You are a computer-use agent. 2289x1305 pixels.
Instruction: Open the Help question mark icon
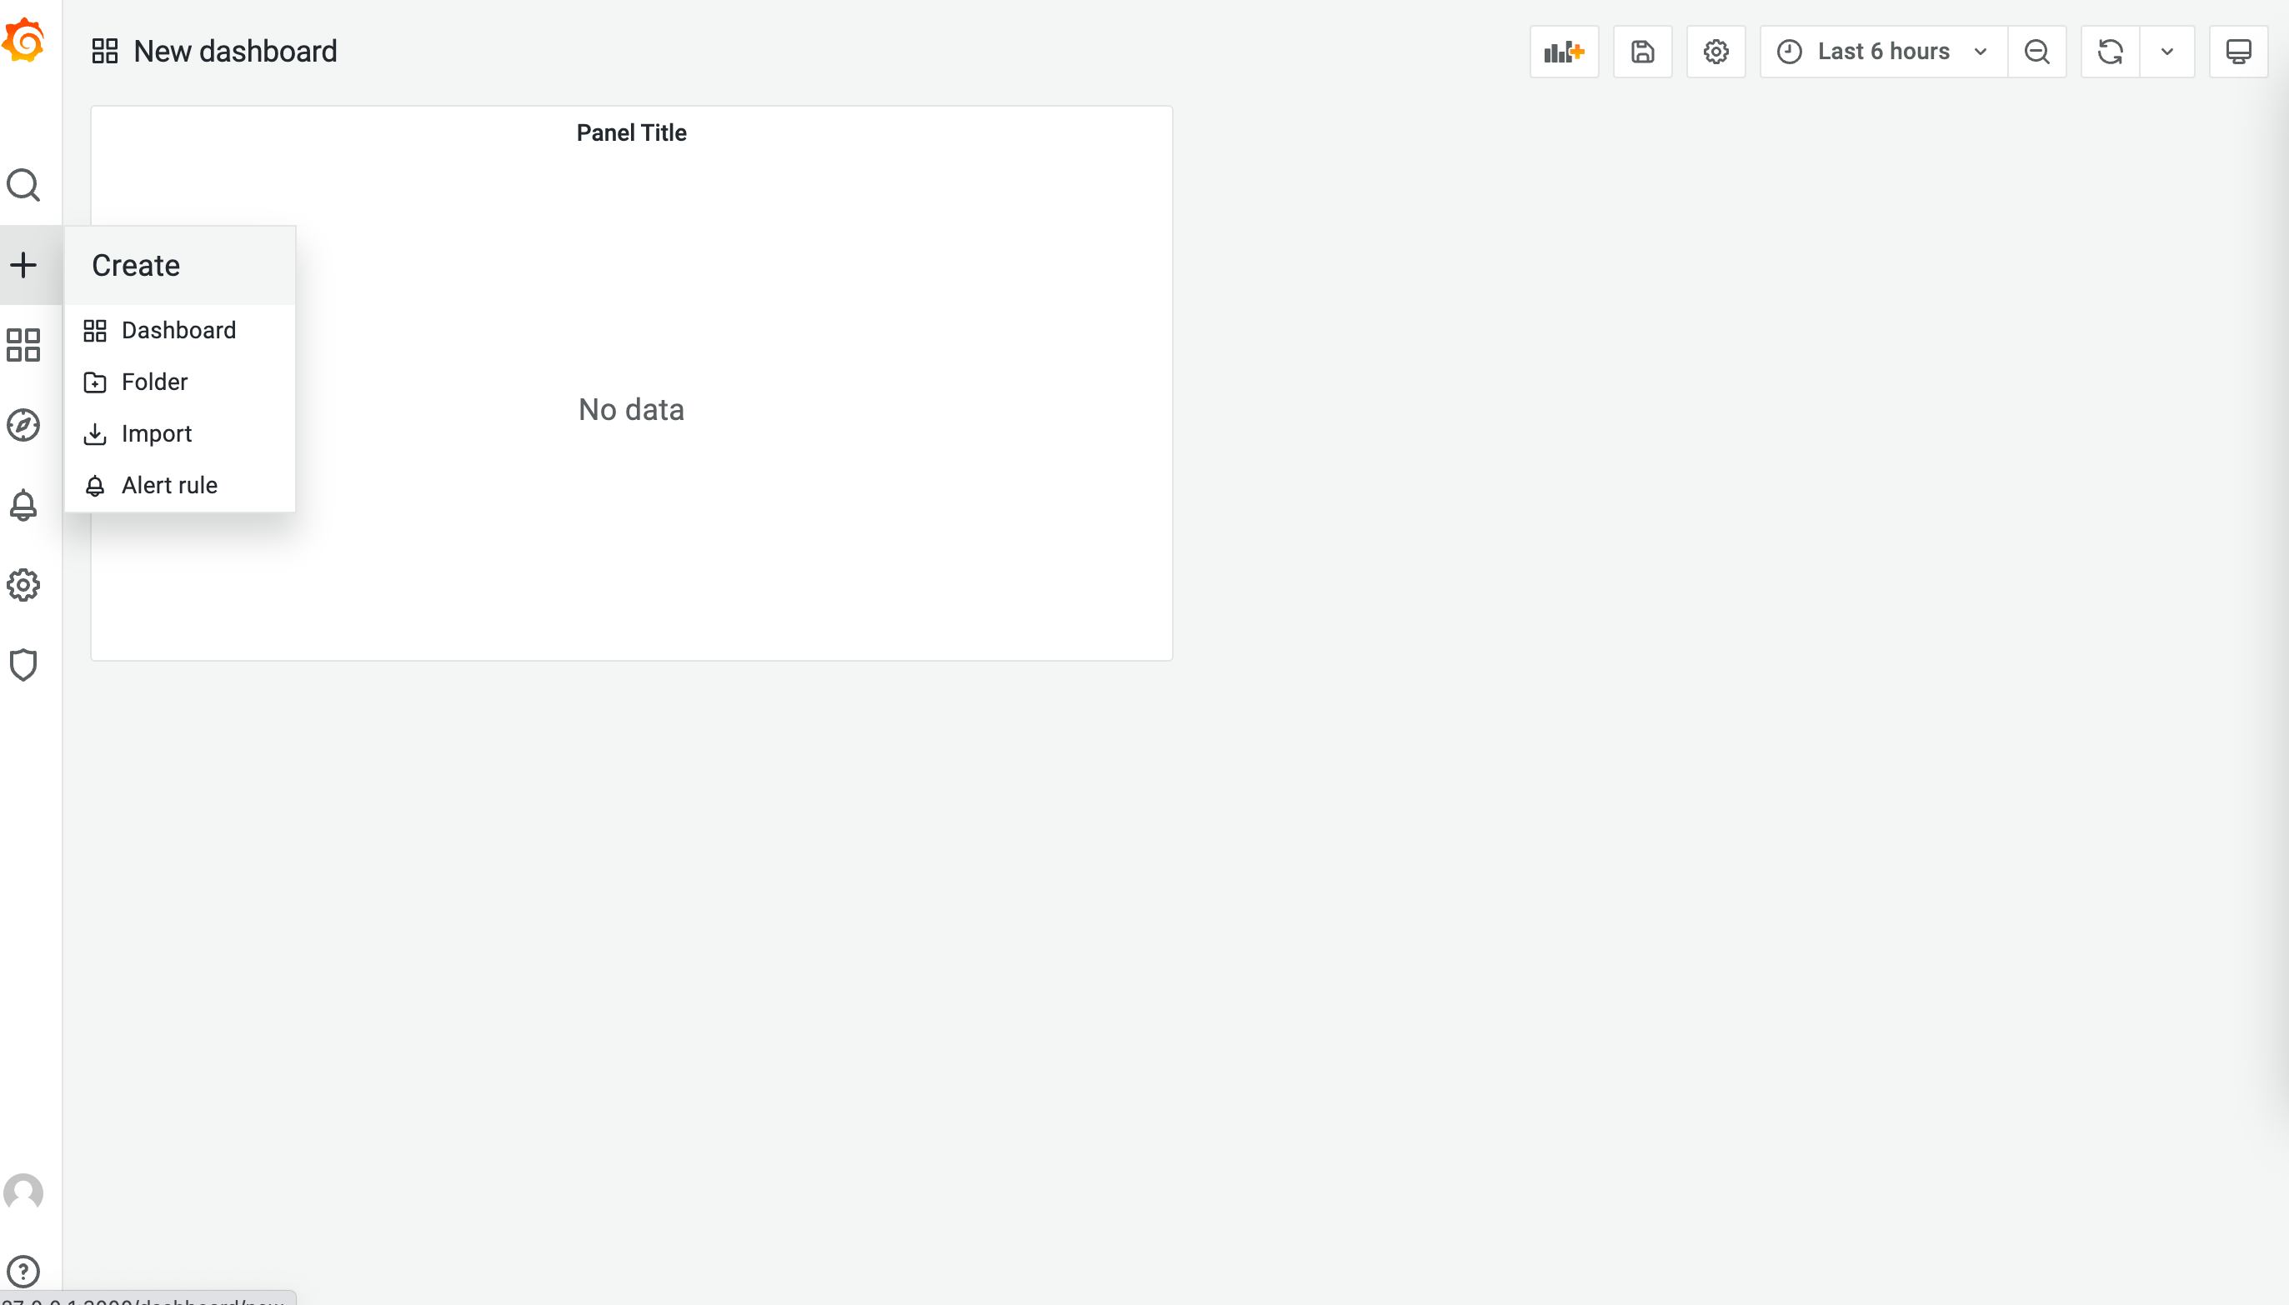pyautogui.click(x=23, y=1271)
